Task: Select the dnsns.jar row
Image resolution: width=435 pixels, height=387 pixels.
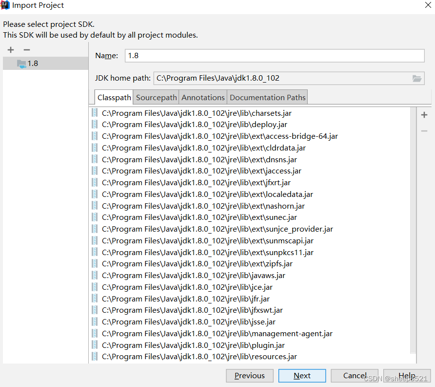Action: 250,160
